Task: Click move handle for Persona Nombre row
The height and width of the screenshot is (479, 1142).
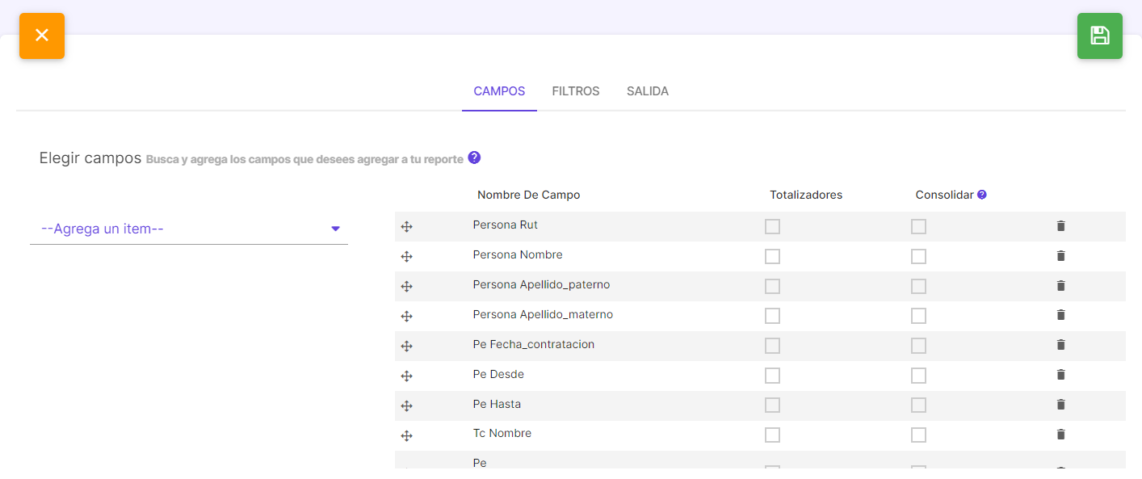Action: 407,257
